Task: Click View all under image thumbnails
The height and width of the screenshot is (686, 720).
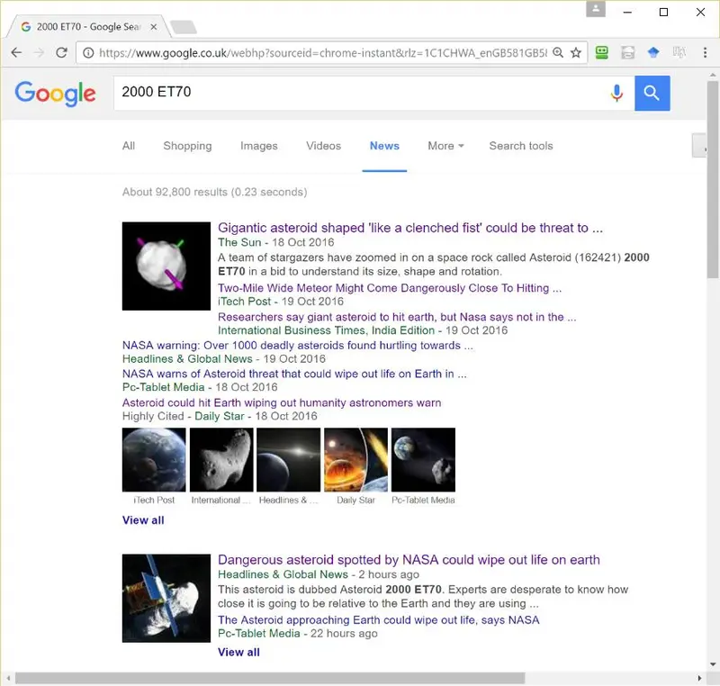Action: pyautogui.click(x=143, y=520)
